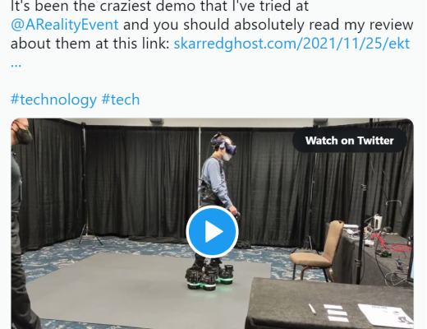Click the blue ellipsis ending the truncated URL
427x329 pixels.
click(x=16, y=65)
